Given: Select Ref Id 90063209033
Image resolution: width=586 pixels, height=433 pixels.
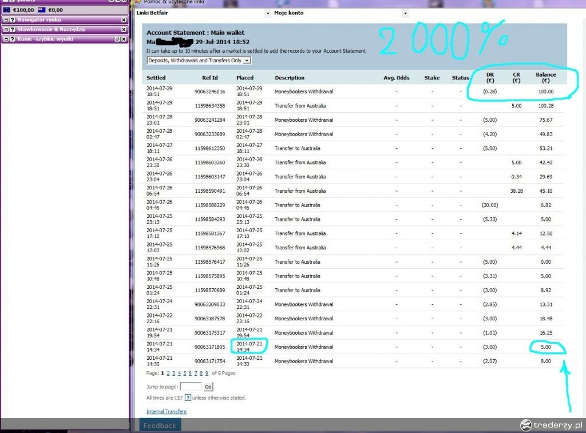Looking at the screenshot, I should [209, 304].
